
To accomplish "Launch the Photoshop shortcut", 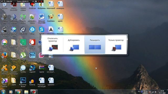I will click(x=23, y=83).
